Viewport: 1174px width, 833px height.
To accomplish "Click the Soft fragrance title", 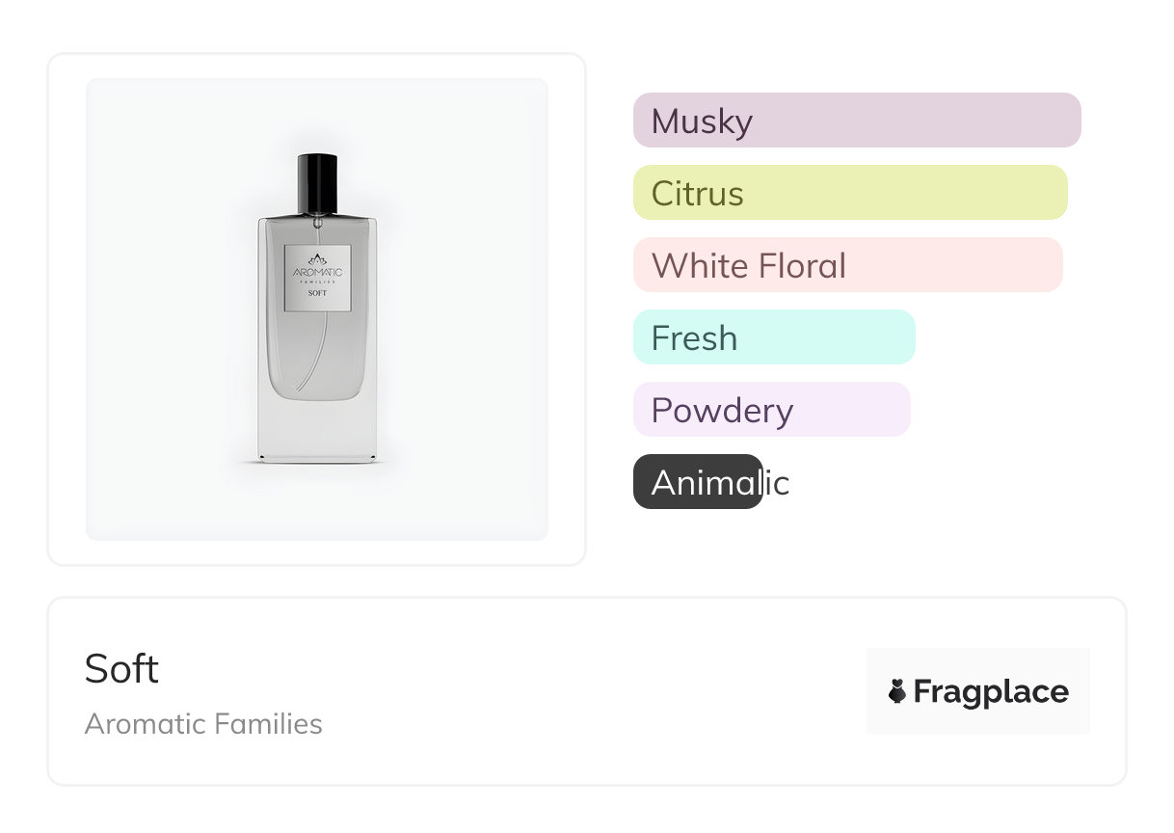I will point(121,668).
